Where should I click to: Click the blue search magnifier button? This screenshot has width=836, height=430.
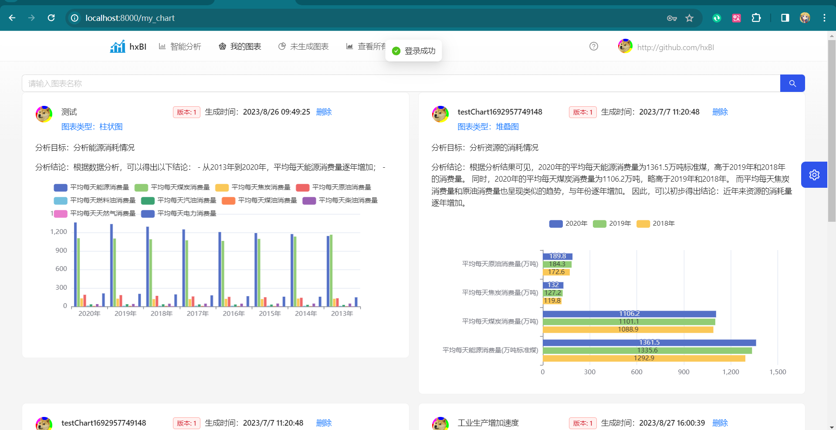pyautogui.click(x=792, y=83)
